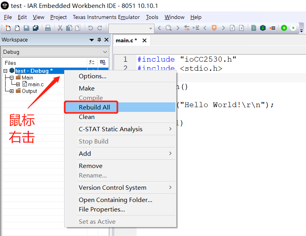Toggle Breakpoint red dot icon

(272, 28)
